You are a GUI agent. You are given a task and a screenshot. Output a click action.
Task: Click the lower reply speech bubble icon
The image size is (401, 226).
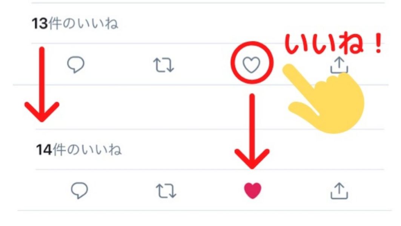click(79, 190)
